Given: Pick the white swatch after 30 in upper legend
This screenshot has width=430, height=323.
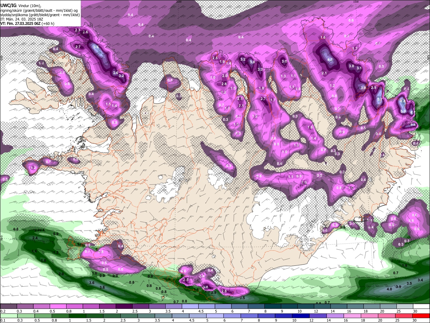Looking at the screenshot, I should (x=421, y=307).
